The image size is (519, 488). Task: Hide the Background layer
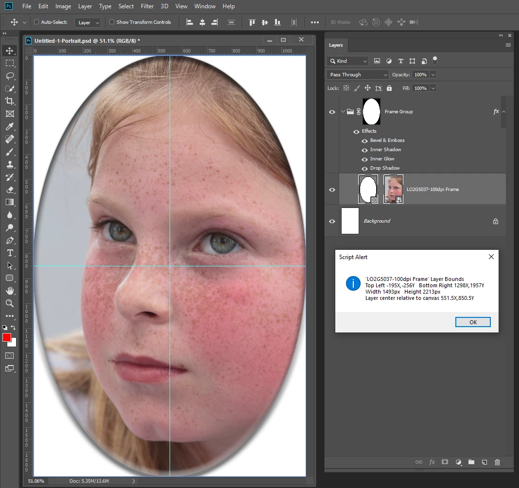tap(332, 222)
